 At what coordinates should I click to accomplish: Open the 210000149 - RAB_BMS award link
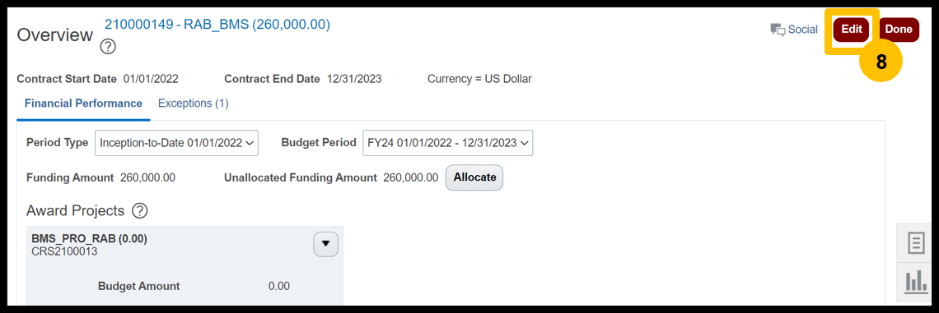tap(217, 25)
